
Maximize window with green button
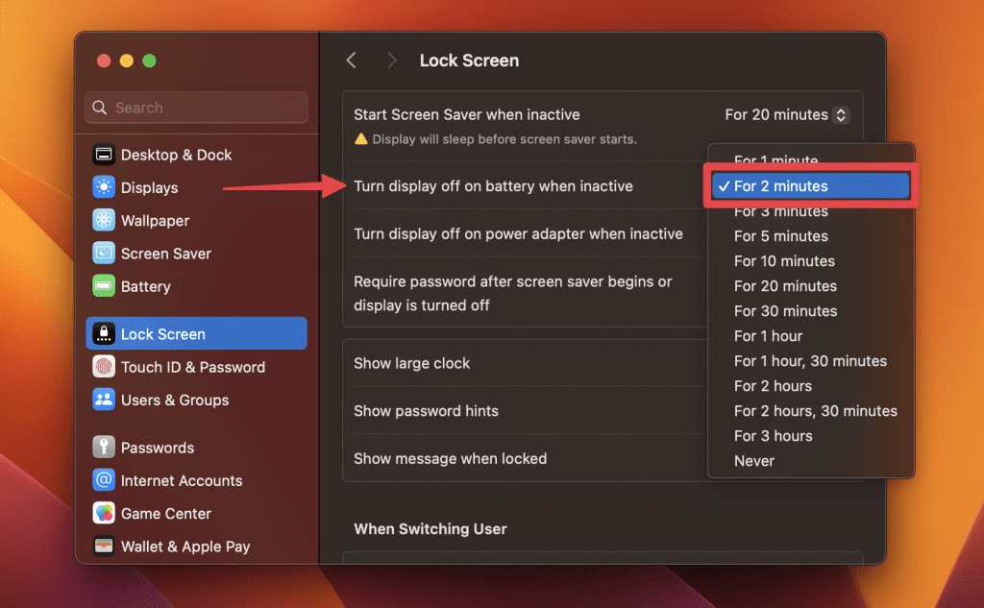(149, 61)
